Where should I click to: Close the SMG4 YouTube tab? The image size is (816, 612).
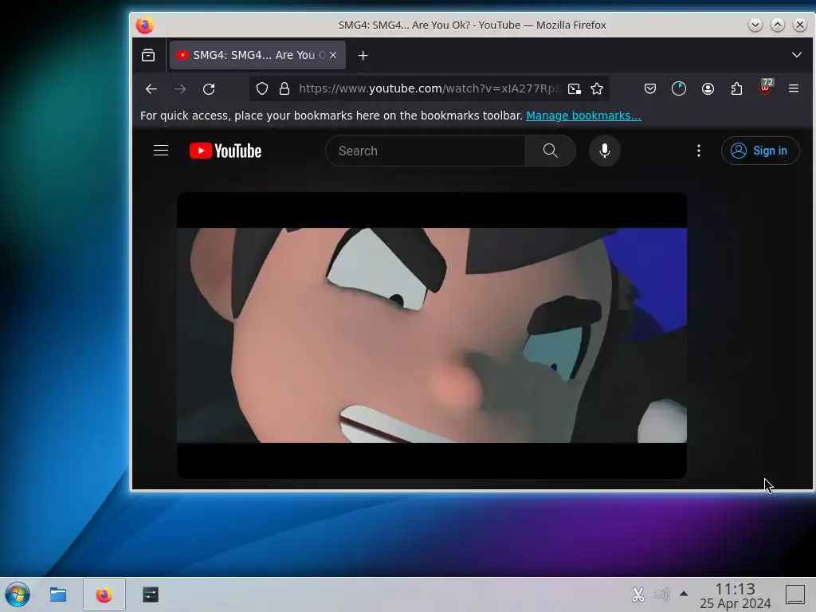[x=333, y=55]
